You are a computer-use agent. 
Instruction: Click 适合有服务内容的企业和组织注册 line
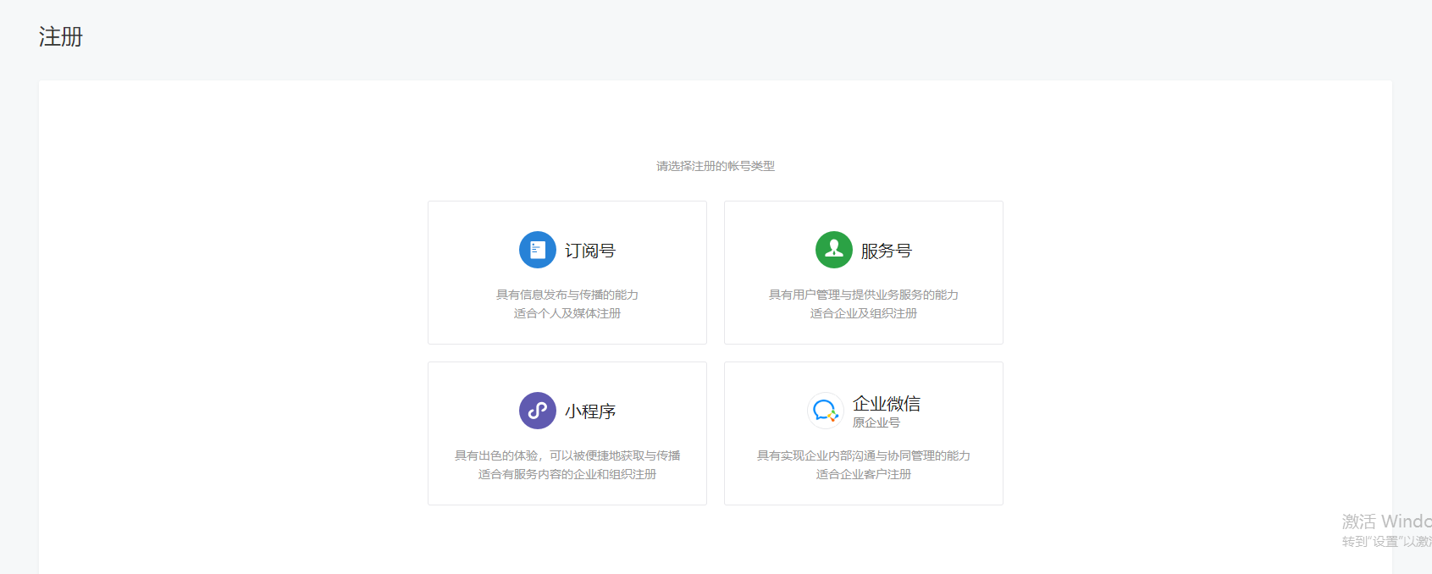tap(567, 474)
